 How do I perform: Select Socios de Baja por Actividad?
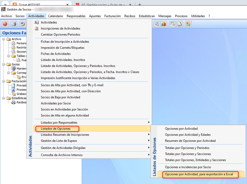60,97
